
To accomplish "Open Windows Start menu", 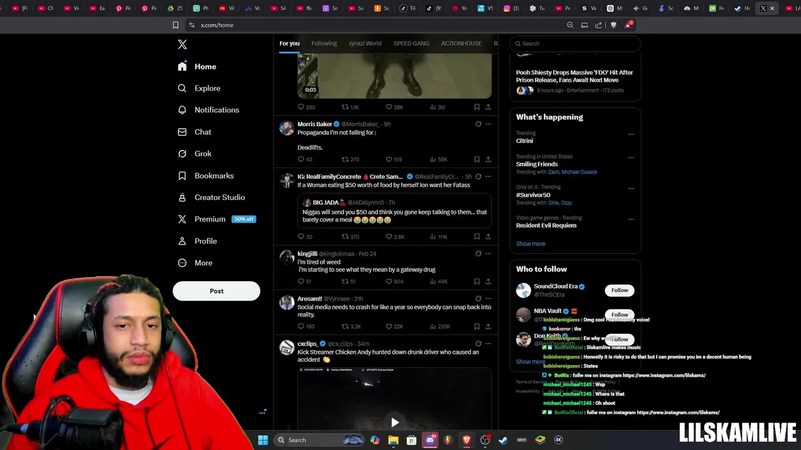I will (x=263, y=440).
